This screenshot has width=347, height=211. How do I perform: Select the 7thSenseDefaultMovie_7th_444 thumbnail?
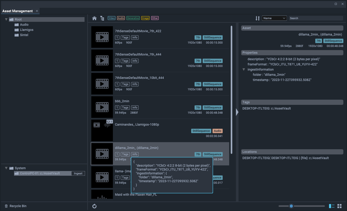click(x=102, y=60)
